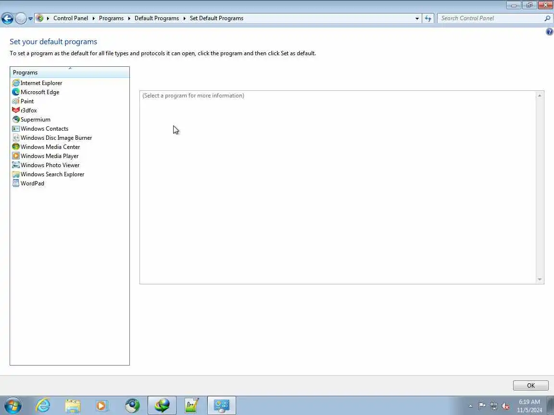Select the WordPad program icon
The image size is (554, 415).
click(x=16, y=183)
